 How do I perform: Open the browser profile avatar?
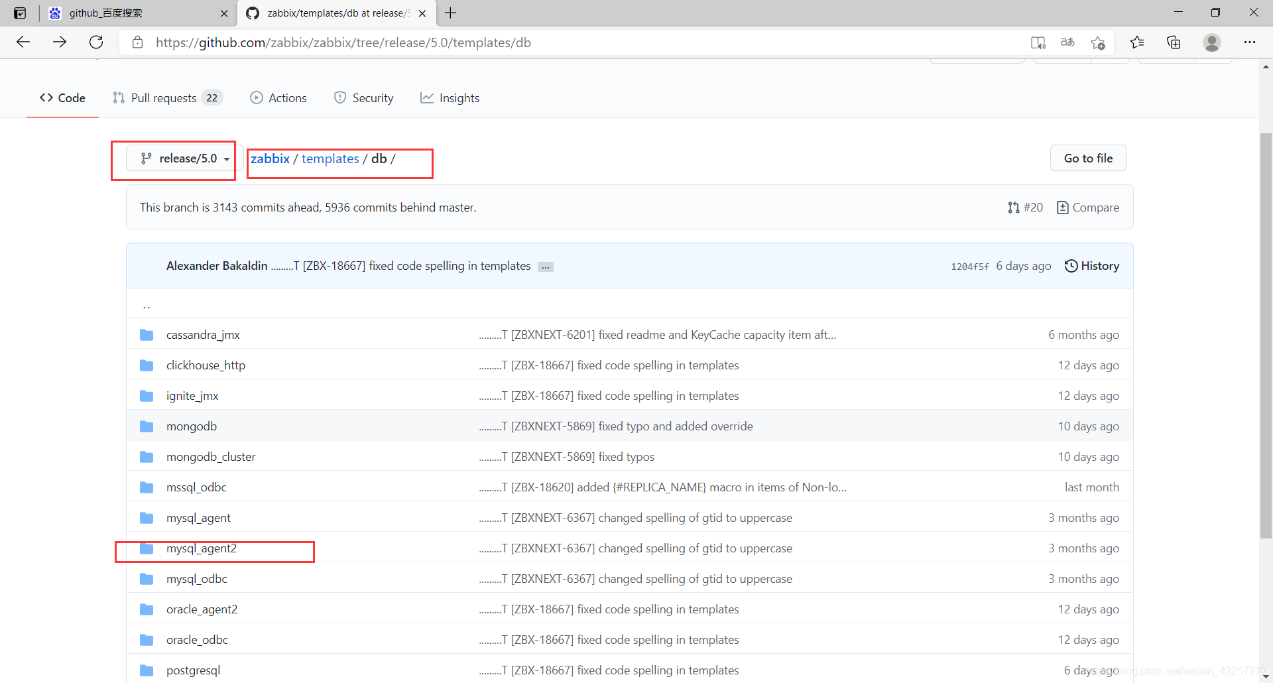tap(1212, 42)
